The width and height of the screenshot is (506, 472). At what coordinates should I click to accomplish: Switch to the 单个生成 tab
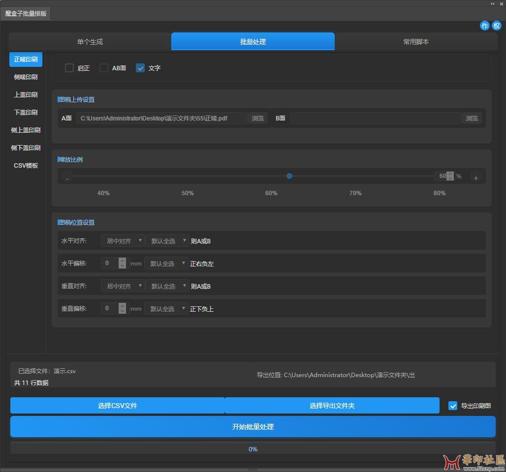pyautogui.click(x=90, y=42)
